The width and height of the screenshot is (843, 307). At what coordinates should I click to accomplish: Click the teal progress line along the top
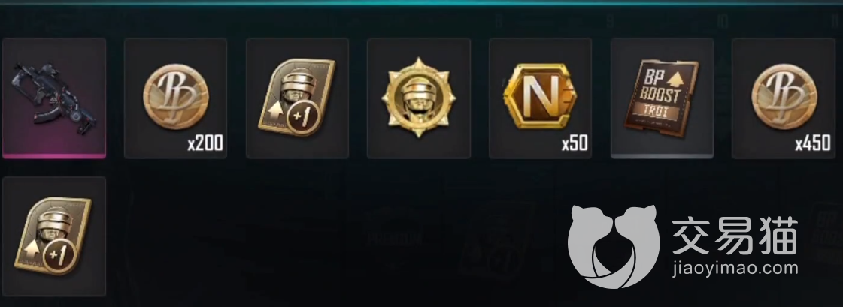point(421,3)
